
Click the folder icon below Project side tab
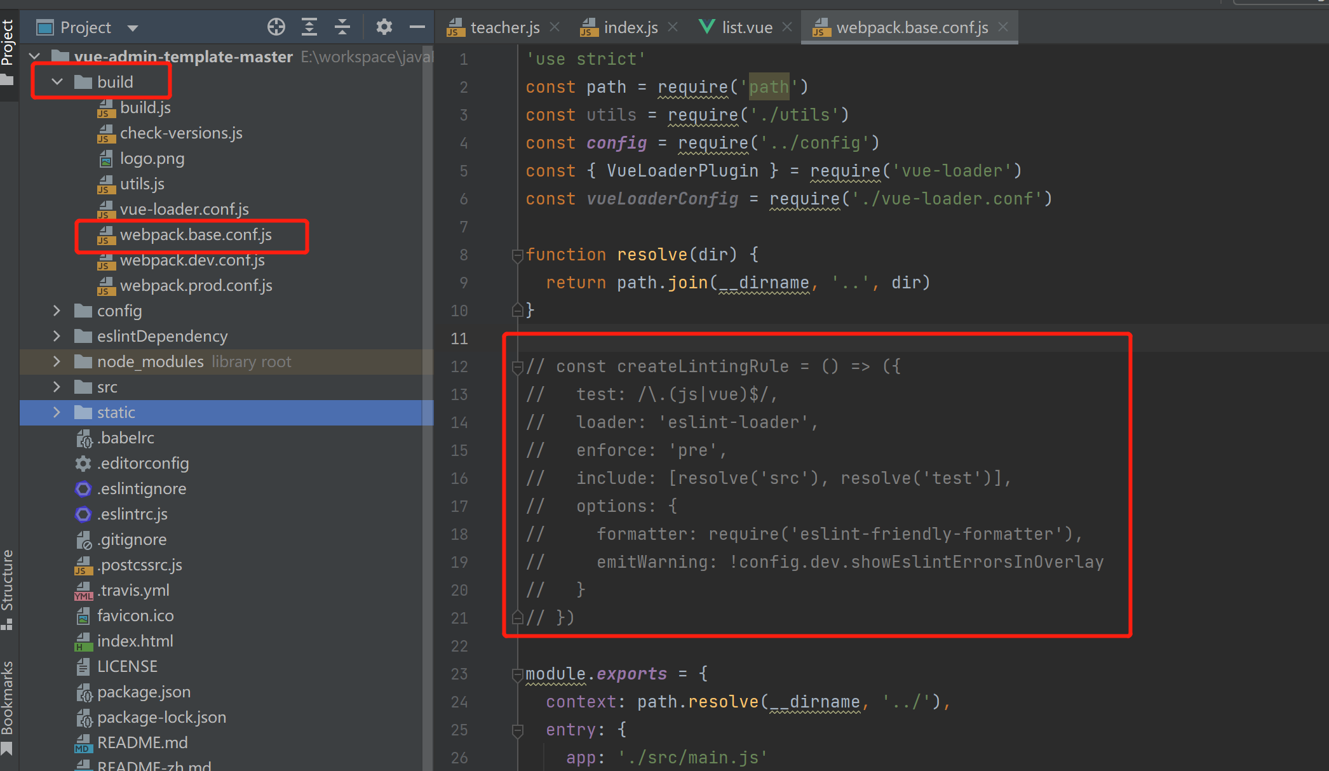coord(7,80)
